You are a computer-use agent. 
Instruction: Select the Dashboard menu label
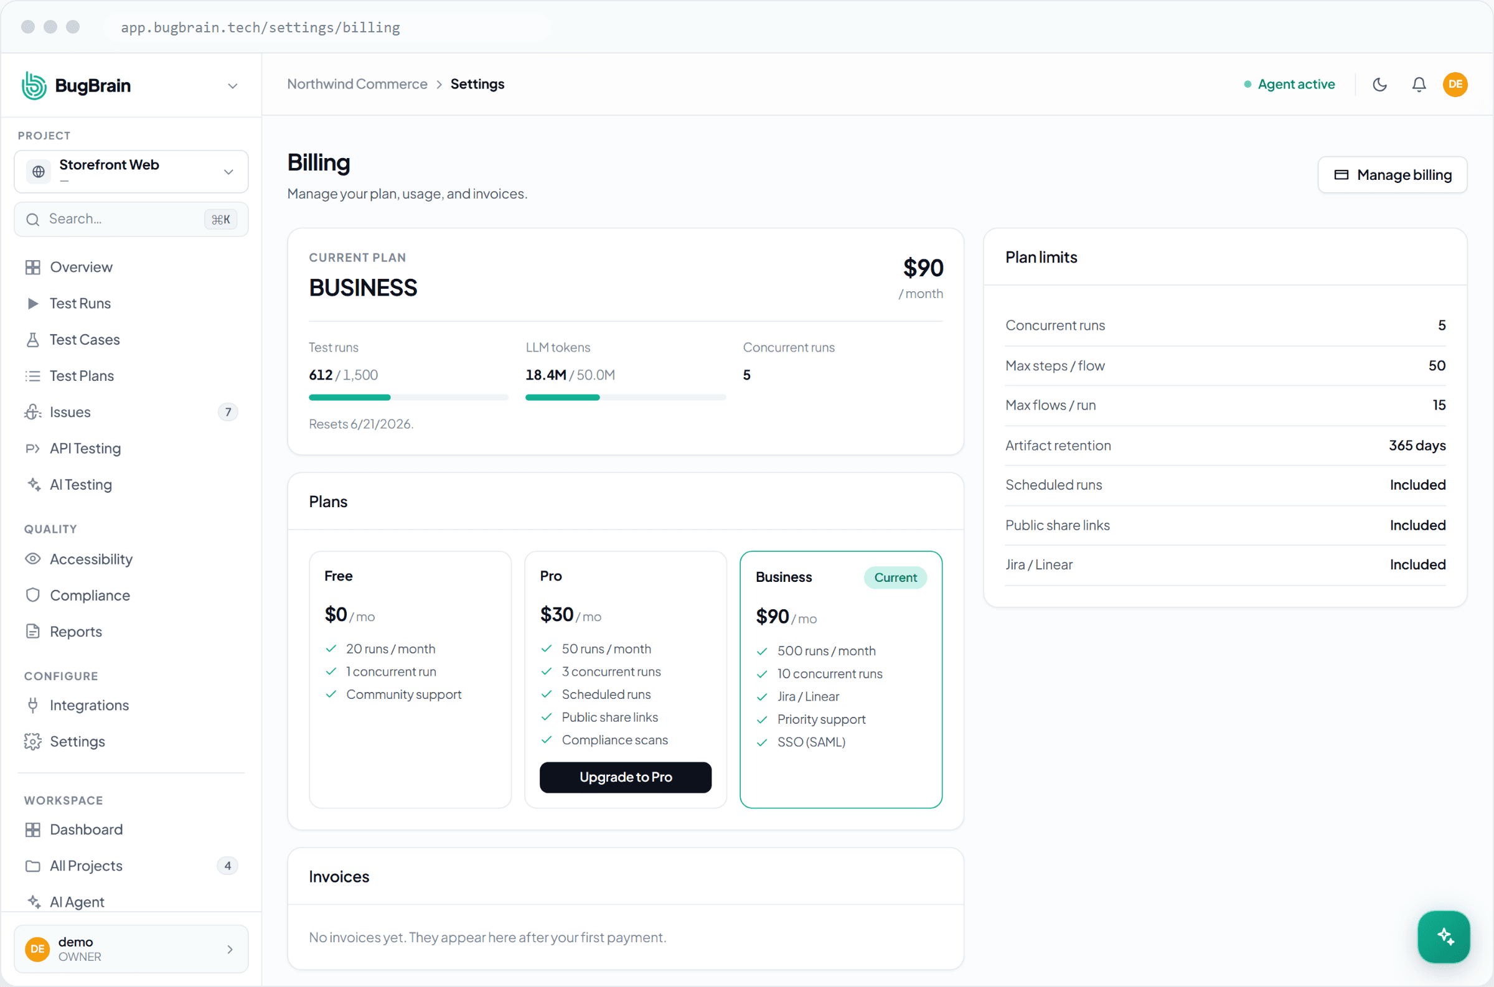pos(87,829)
